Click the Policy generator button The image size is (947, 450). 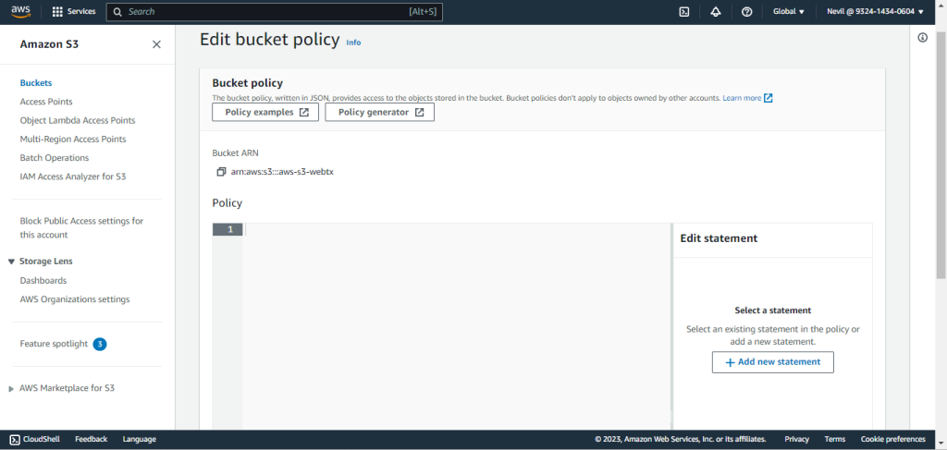pyautogui.click(x=379, y=112)
